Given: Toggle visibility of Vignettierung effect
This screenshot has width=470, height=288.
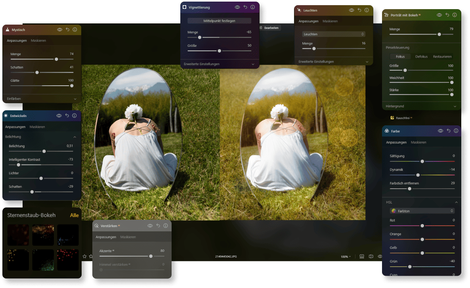Looking at the screenshot, I should click(x=237, y=7).
